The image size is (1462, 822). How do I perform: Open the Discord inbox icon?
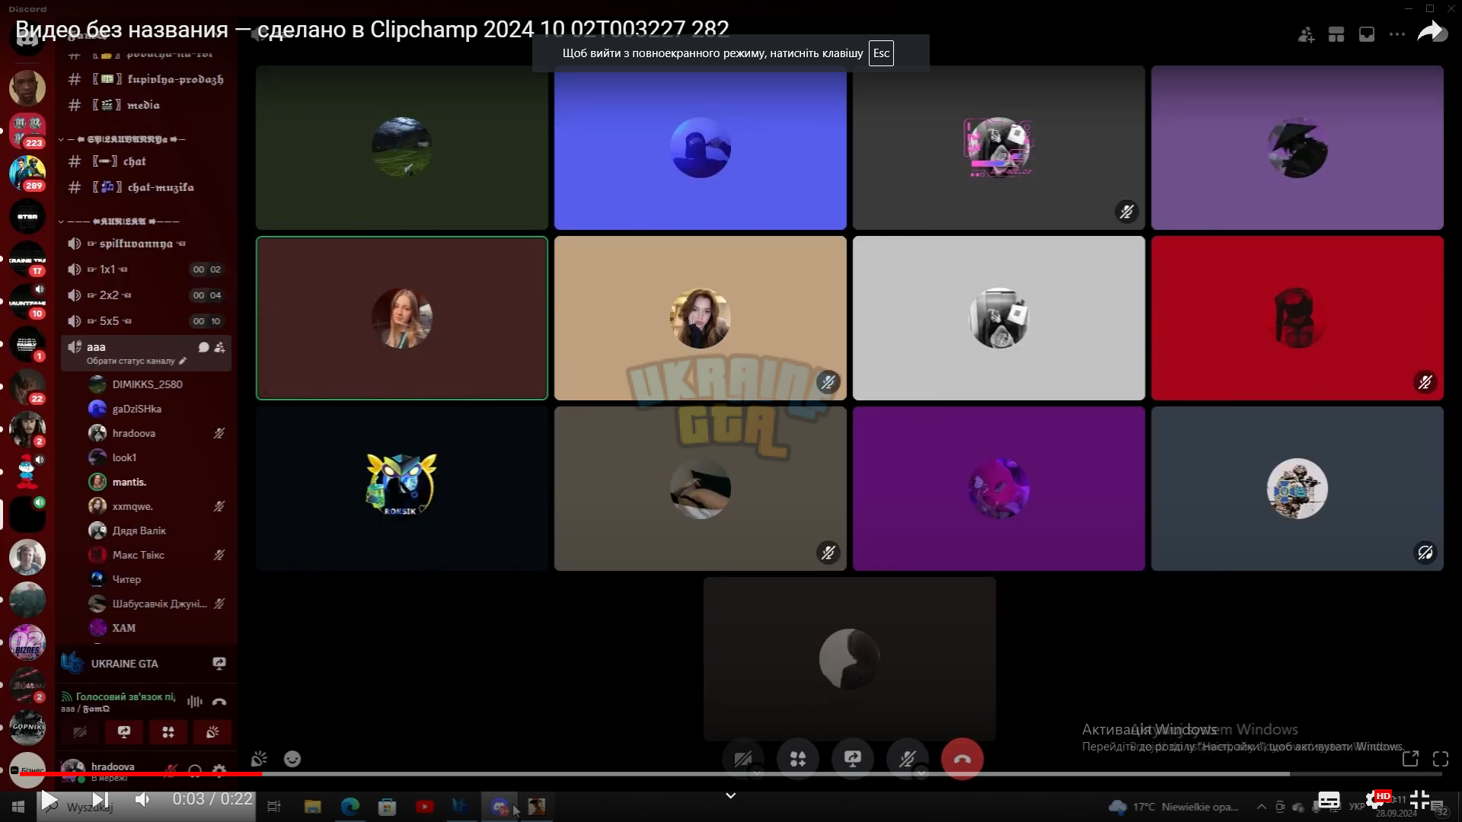(x=1367, y=34)
